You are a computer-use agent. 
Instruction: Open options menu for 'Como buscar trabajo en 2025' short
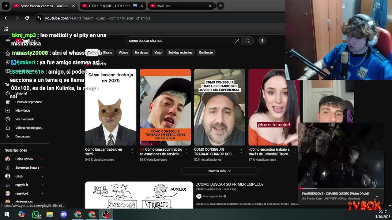[132, 151]
